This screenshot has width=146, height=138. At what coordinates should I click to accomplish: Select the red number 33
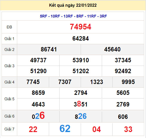pyautogui.click(x=128, y=129)
